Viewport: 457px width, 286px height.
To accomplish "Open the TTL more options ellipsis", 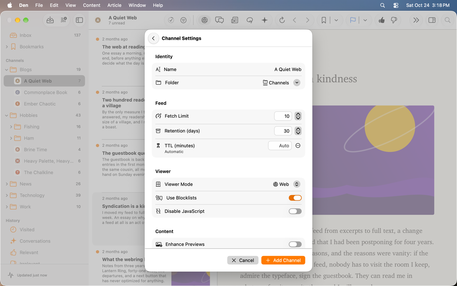I will pyautogui.click(x=298, y=146).
